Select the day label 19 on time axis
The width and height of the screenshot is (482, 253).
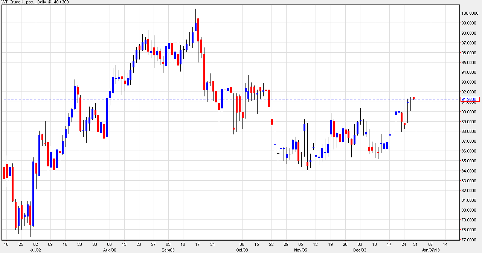(x=330, y=244)
